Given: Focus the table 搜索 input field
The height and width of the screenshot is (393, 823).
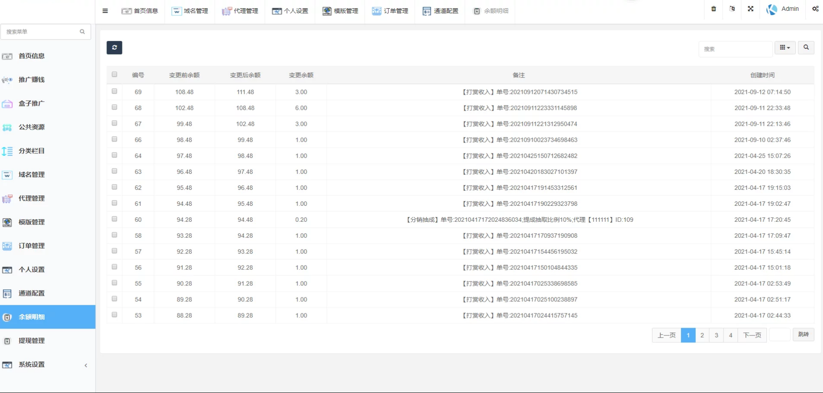Looking at the screenshot, I should [735, 49].
